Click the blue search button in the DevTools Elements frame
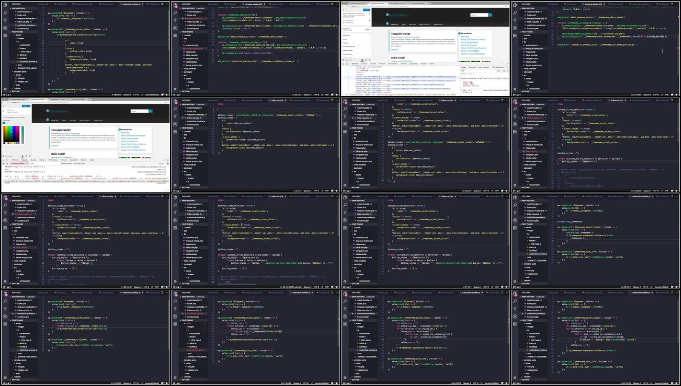 [x=490, y=15]
